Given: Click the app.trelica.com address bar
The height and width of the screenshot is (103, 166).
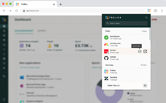Looking at the screenshot, I should [x=82, y=11].
